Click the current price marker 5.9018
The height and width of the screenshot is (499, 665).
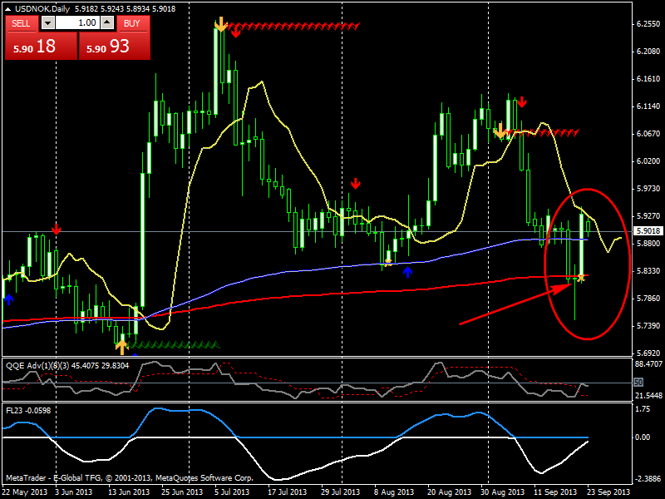coord(648,231)
